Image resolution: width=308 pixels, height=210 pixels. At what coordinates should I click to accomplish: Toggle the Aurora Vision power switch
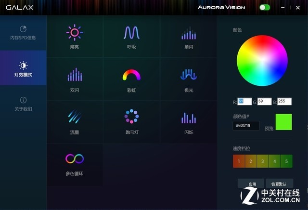264,7
